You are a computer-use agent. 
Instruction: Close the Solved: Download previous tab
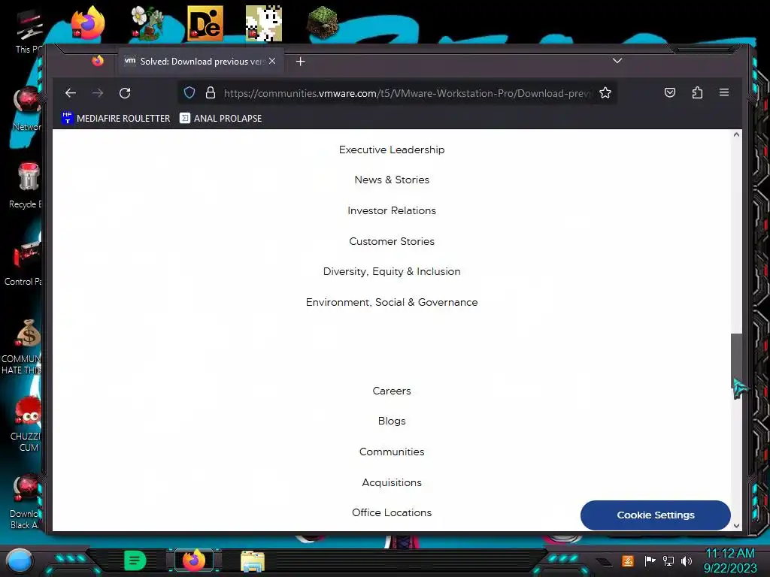(x=272, y=61)
